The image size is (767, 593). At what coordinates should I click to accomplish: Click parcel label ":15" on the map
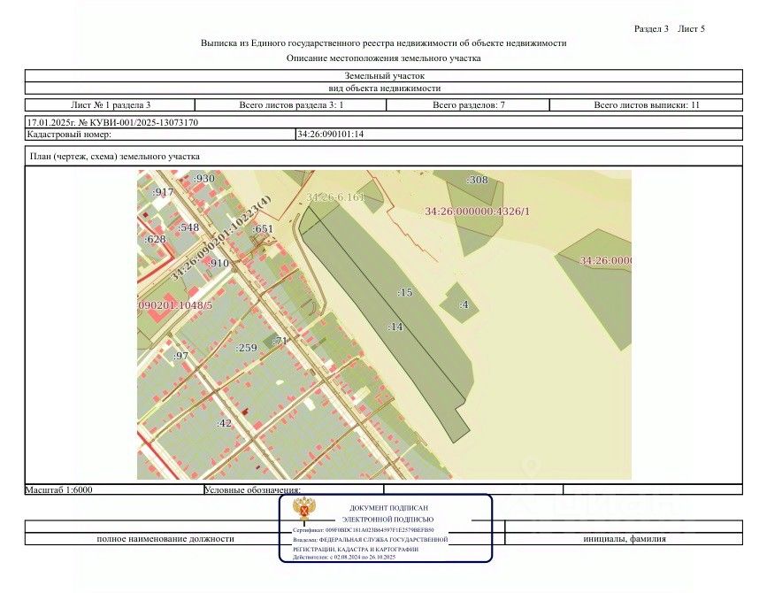pyautogui.click(x=405, y=293)
